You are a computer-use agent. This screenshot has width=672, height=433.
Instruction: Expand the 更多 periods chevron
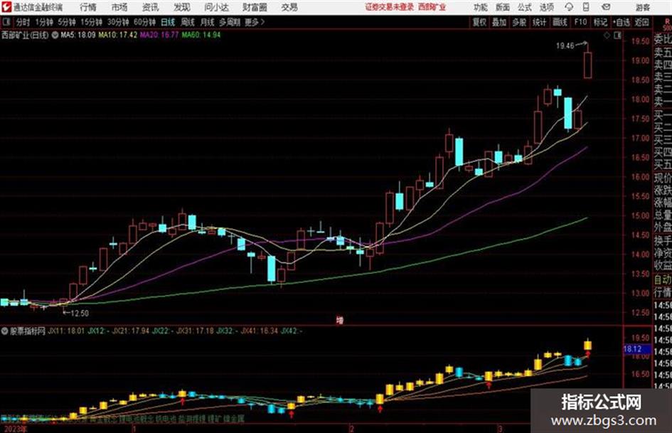point(255,22)
